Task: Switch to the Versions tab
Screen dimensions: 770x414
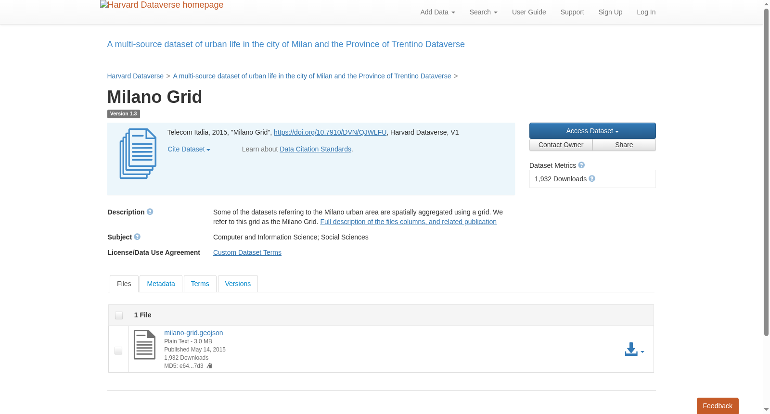Action: (238, 284)
